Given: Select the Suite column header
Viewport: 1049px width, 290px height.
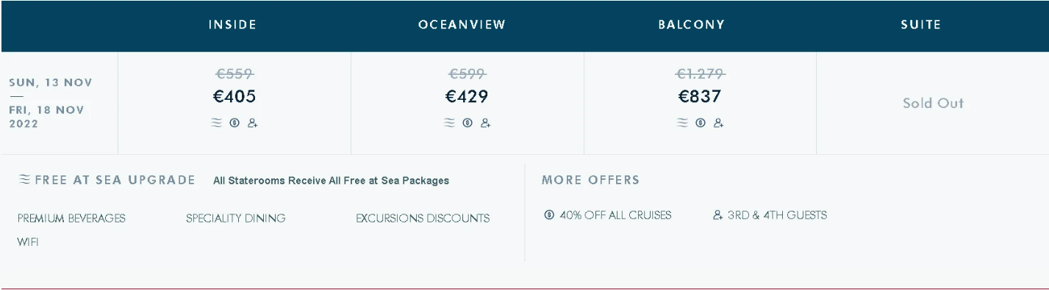Looking at the screenshot, I should tap(921, 24).
